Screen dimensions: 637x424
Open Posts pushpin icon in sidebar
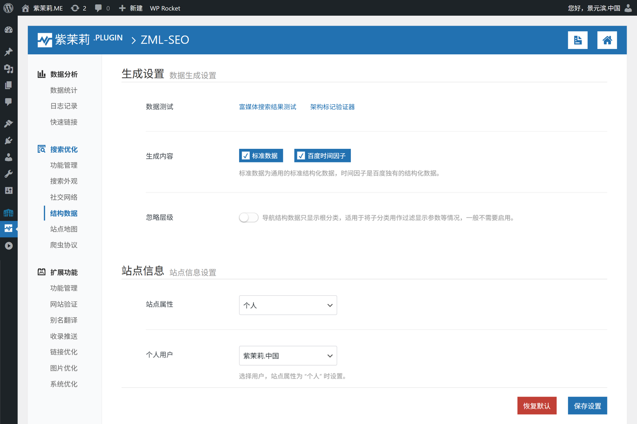[x=8, y=51]
